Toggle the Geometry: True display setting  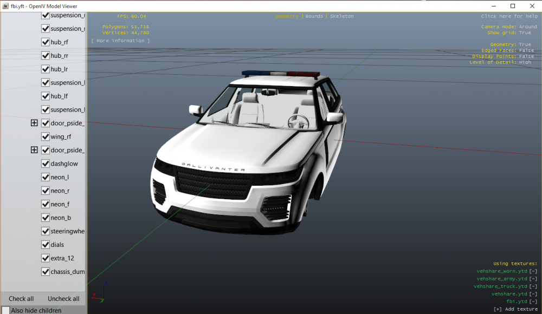[510, 44]
